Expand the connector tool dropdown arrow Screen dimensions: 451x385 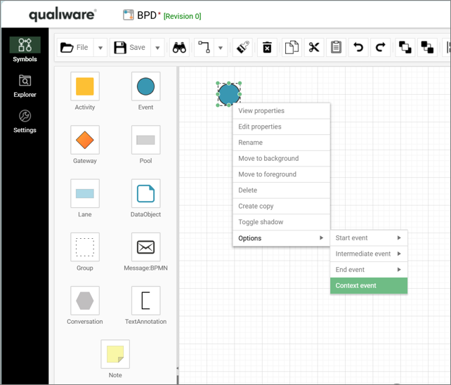coord(221,48)
